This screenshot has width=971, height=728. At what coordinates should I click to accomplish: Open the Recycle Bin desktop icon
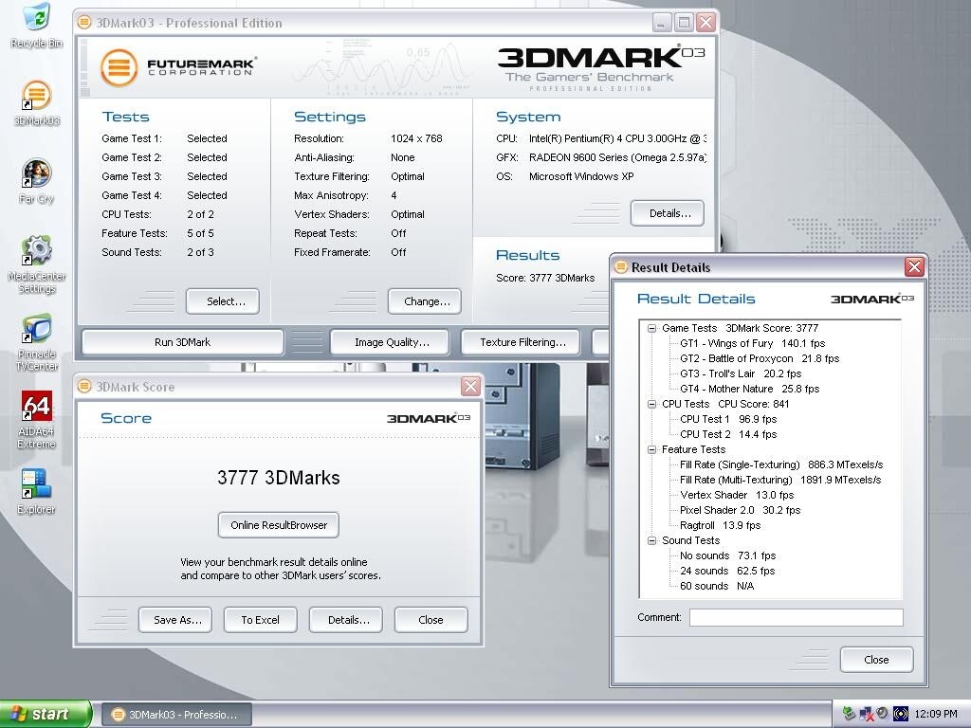tap(37, 26)
